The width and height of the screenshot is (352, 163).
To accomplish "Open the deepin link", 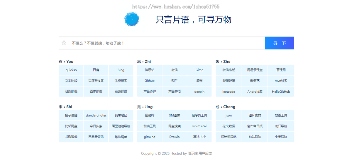I will point(199,91).
